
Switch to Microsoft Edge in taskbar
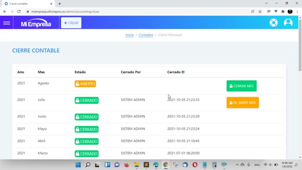tap(156, 165)
